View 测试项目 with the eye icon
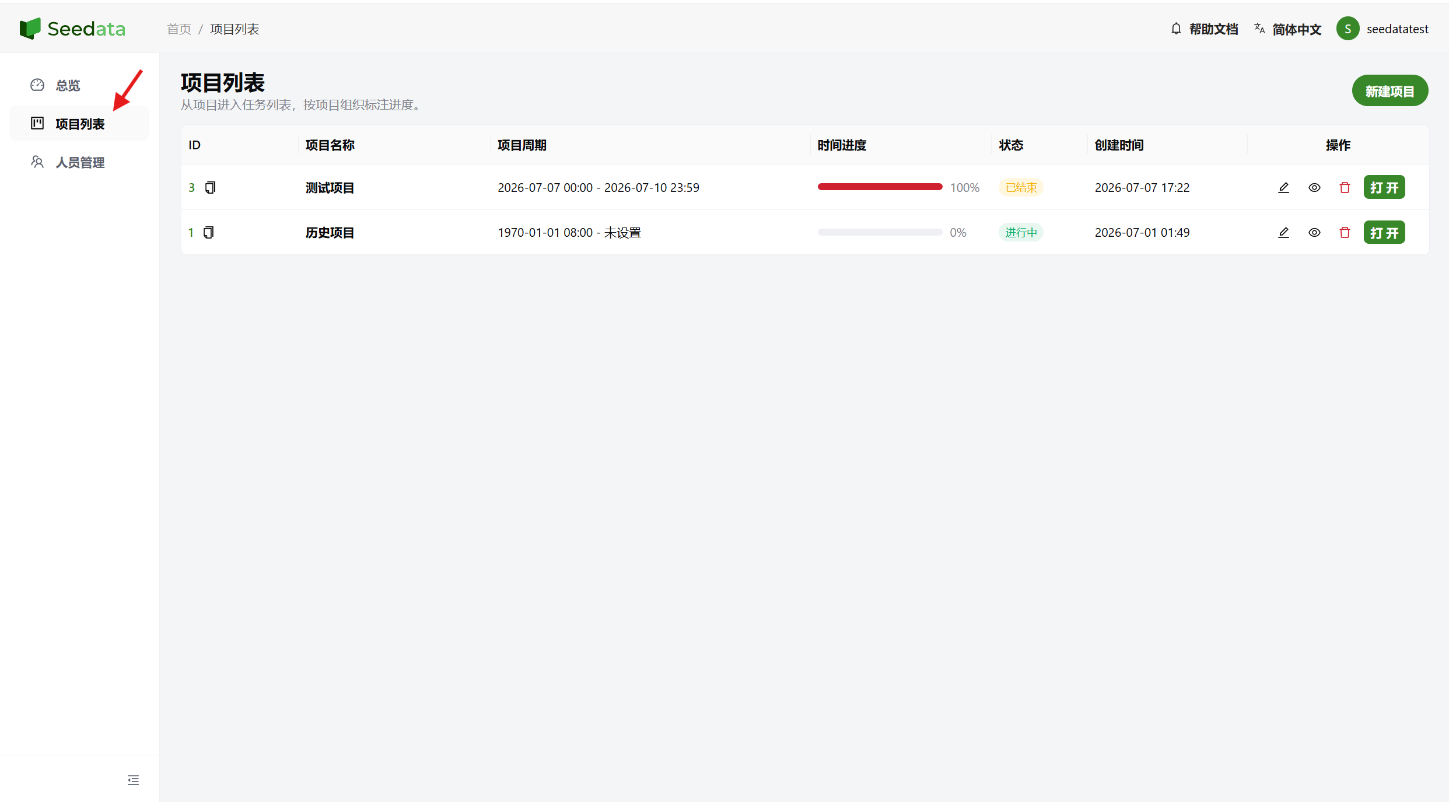1449x802 pixels. click(1314, 187)
